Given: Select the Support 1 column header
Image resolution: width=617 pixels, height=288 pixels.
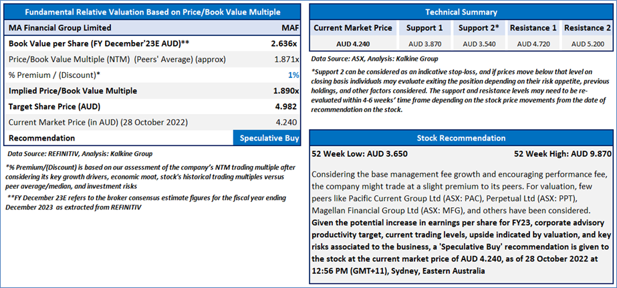Looking at the screenshot, I should (x=424, y=28).
